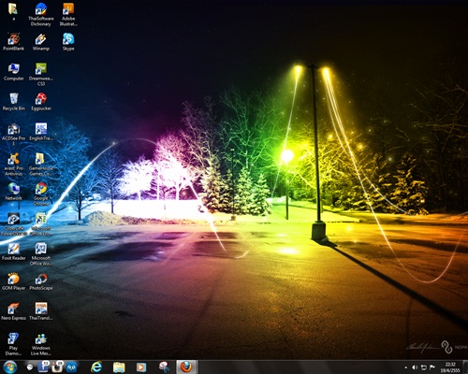468x374 pixels.
Task: Select the Google Chrome desktop shortcut
Action: click(x=41, y=194)
